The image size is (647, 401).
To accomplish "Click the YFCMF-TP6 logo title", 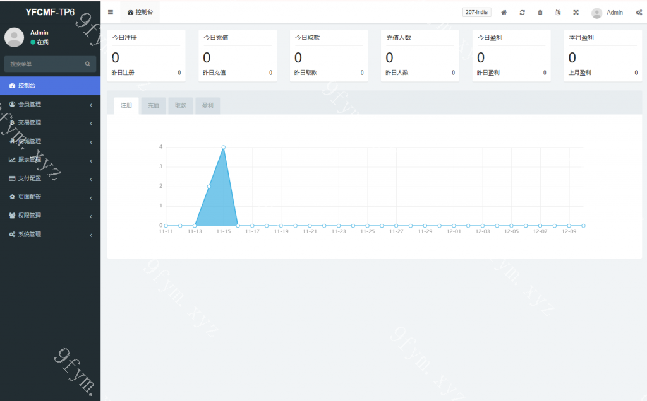I will pos(50,12).
